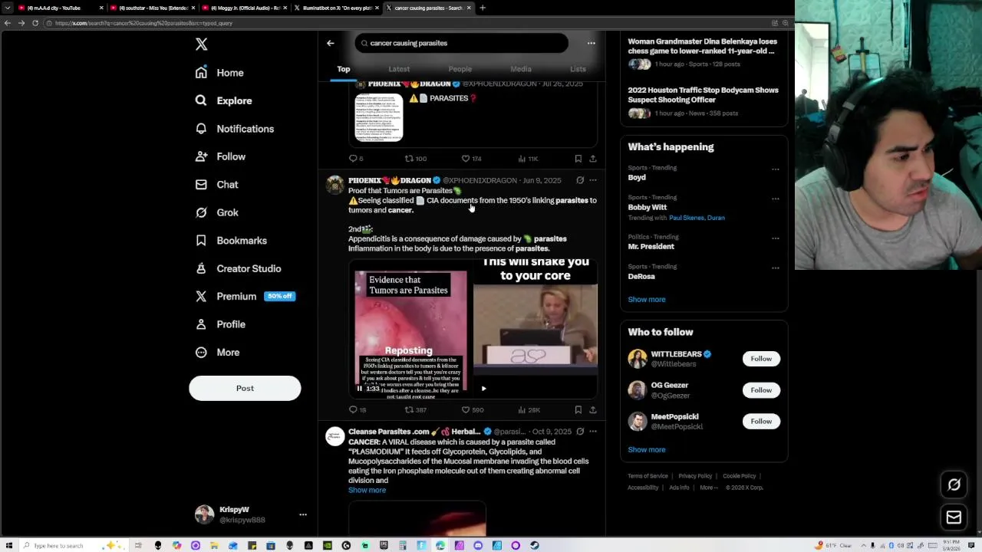Image resolution: width=982 pixels, height=552 pixels.
Task: Open the floating messages envelope button
Action: click(x=954, y=518)
